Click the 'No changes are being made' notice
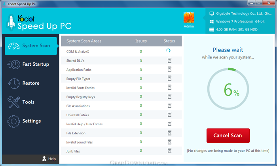Image resolution: width=277 pixels, height=166 pixels. pyautogui.click(x=228, y=151)
